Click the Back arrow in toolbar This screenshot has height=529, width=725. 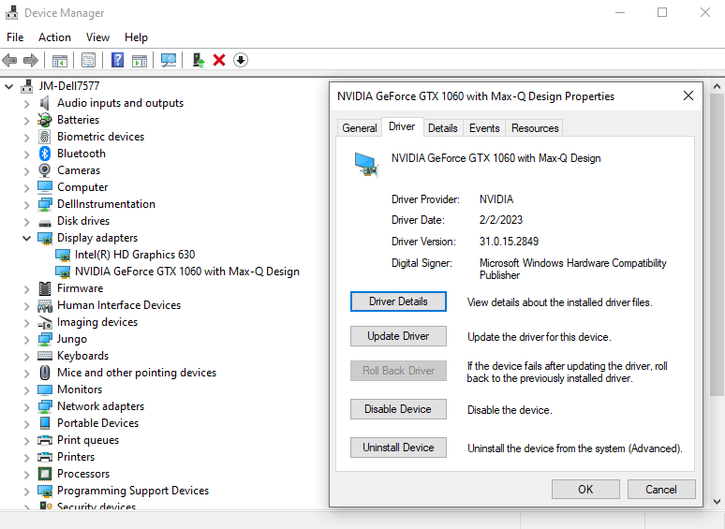click(10, 60)
